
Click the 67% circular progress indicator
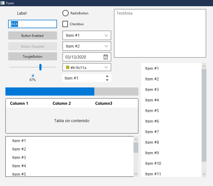pos(33,76)
